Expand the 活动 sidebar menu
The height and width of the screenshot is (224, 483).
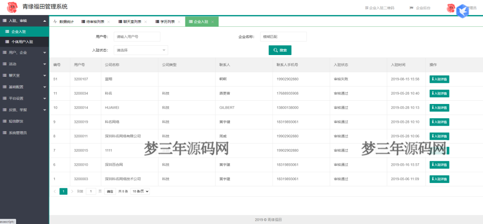pyautogui.click(x=25, y=64)
